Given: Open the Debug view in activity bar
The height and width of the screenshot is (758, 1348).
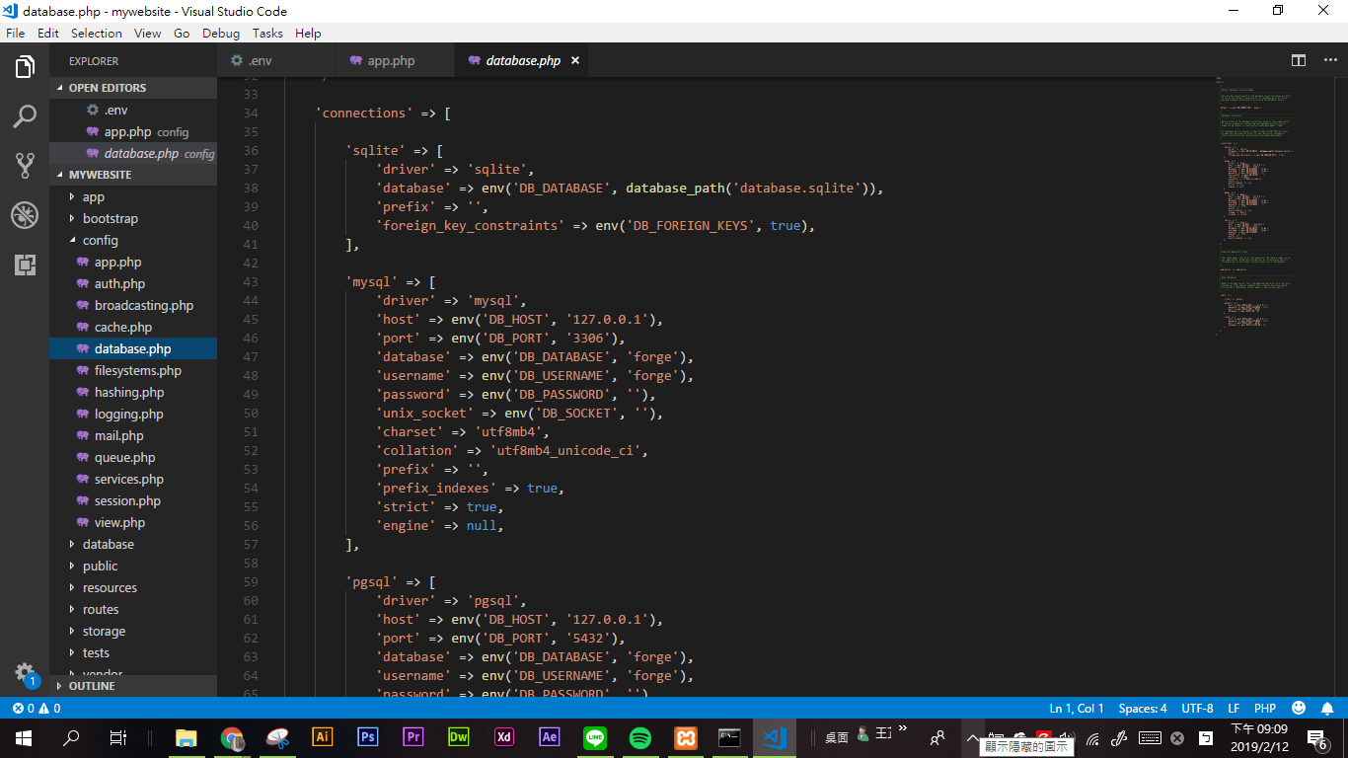Looking at the screenshot, I should pos(25,214).
